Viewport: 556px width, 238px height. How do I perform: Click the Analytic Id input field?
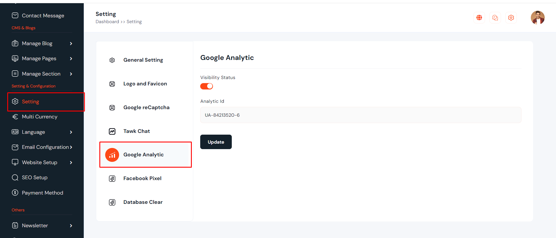360,115
